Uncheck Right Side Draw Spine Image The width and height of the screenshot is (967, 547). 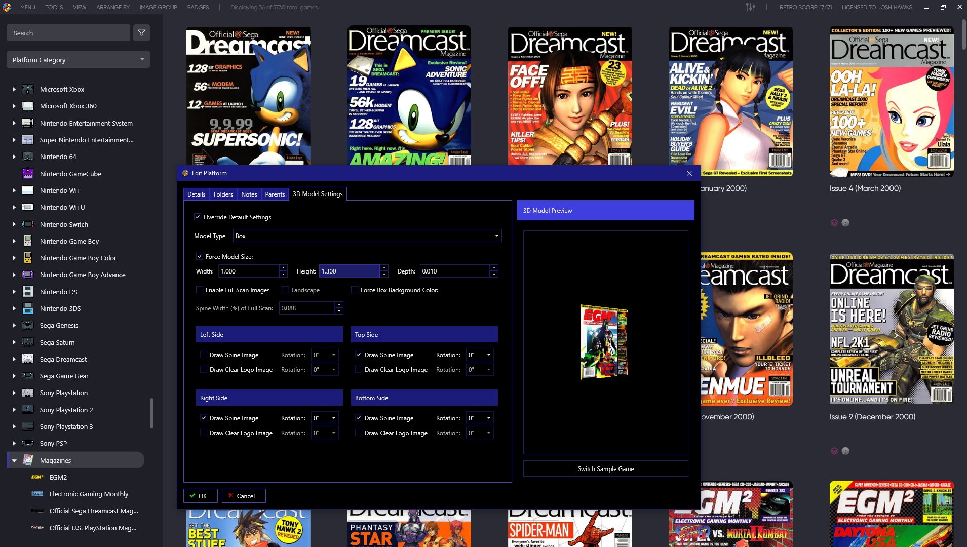(x=204, y=418)
